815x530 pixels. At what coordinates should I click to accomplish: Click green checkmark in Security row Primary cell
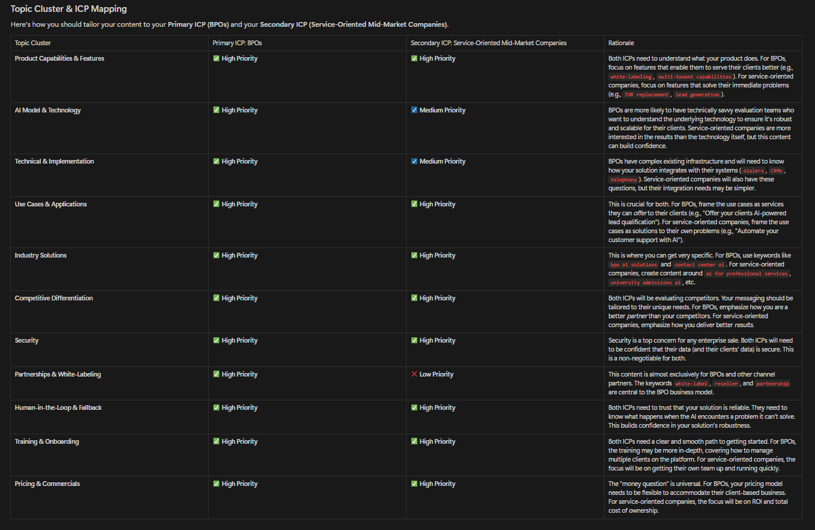(x=216, y=340)
